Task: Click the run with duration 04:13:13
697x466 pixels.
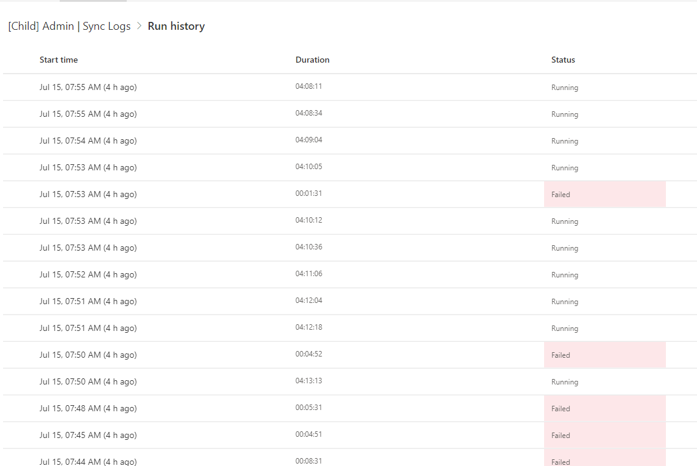Action: pos(308,381)
